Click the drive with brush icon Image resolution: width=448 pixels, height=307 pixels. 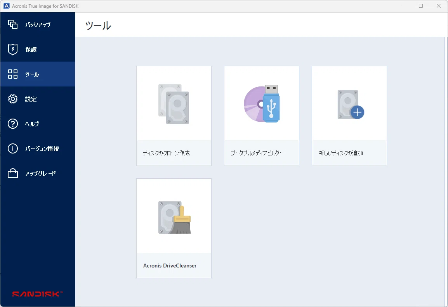tap(175, 217)
